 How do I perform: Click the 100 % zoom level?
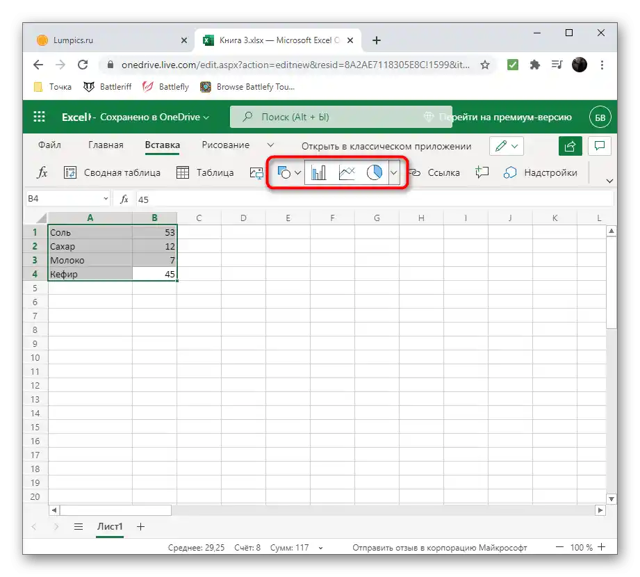pyautogui.click(x=581, y=548)
